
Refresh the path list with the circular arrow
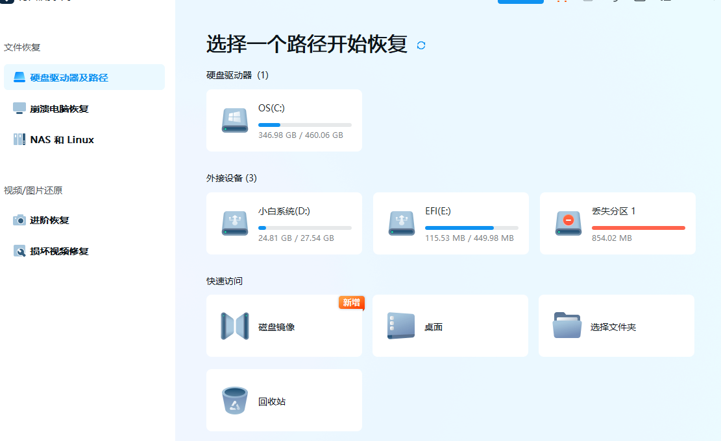coord(421,45)
